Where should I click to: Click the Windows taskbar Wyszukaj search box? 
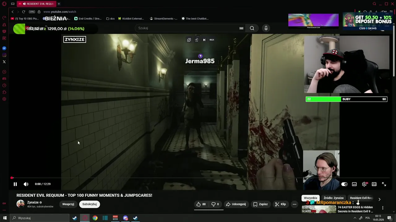[x=40, y=218]
